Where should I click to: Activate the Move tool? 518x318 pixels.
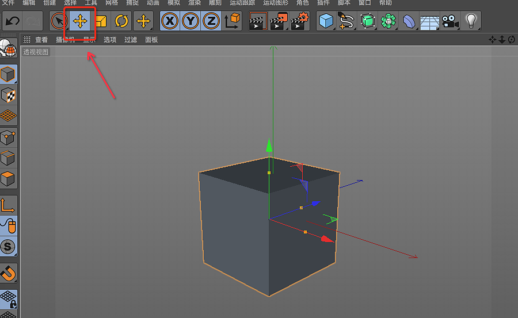point(80,21)
